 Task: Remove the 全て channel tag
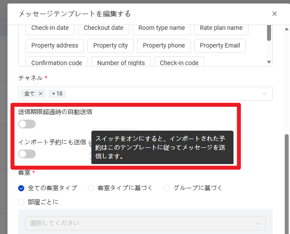pyautogui.click(x=41, y=94)
